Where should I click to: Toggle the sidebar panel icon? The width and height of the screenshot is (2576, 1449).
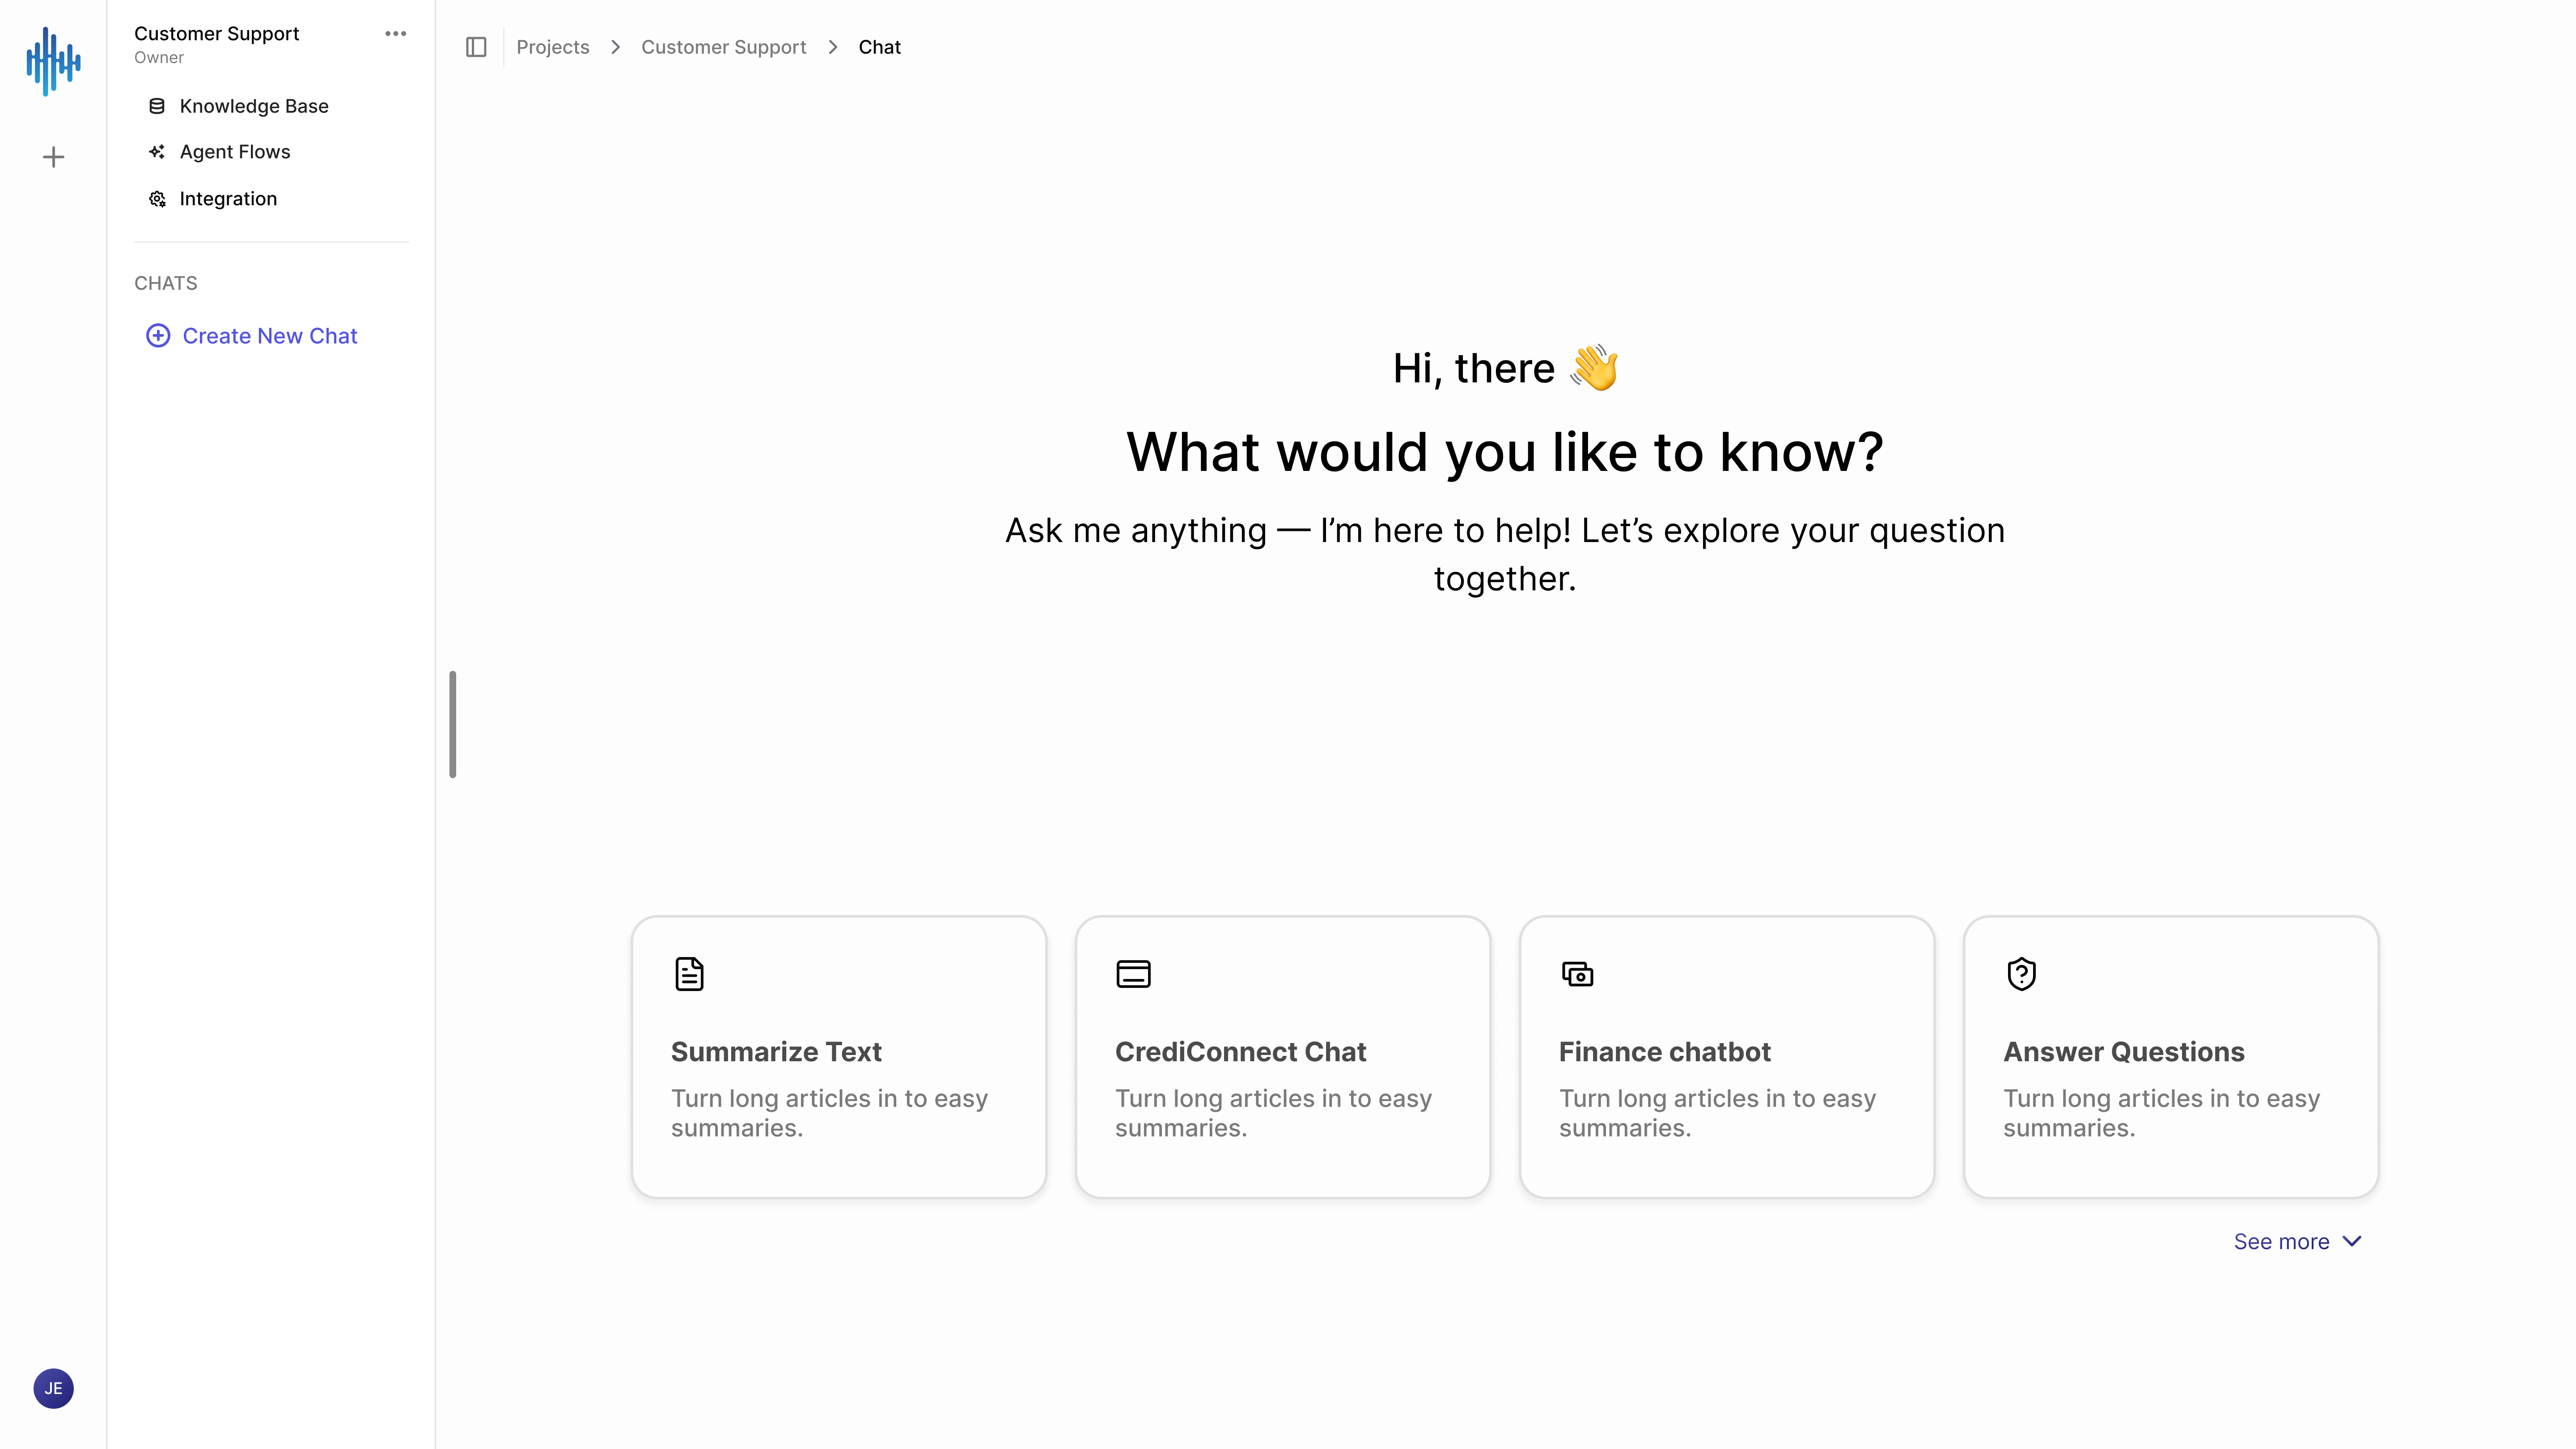point(476,47)
